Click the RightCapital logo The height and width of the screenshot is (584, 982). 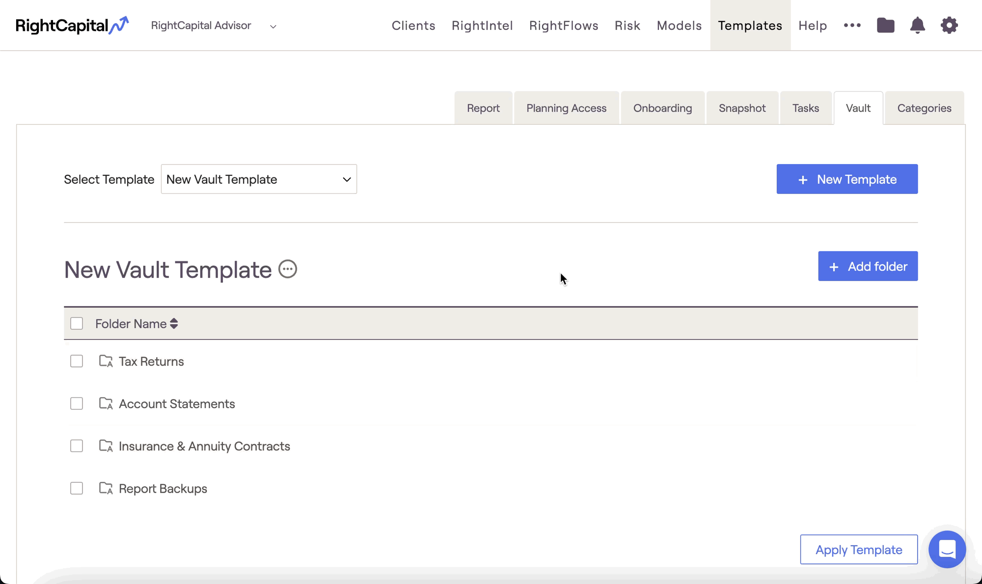click(72, 26)
